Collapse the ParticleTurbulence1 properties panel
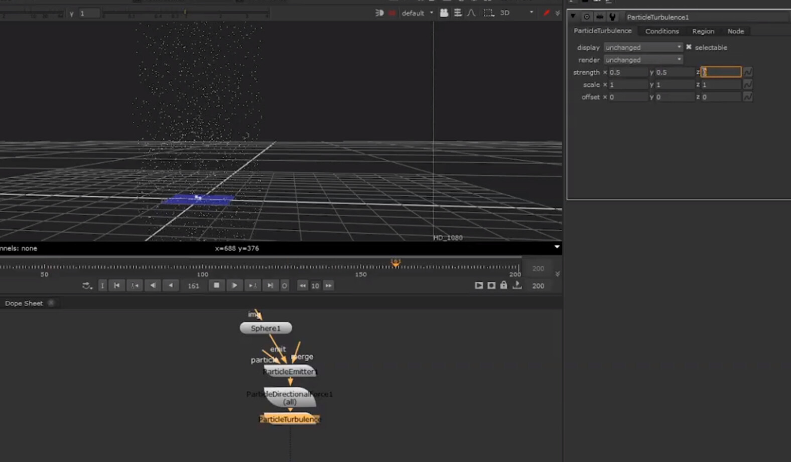 [x=573, y=16]
